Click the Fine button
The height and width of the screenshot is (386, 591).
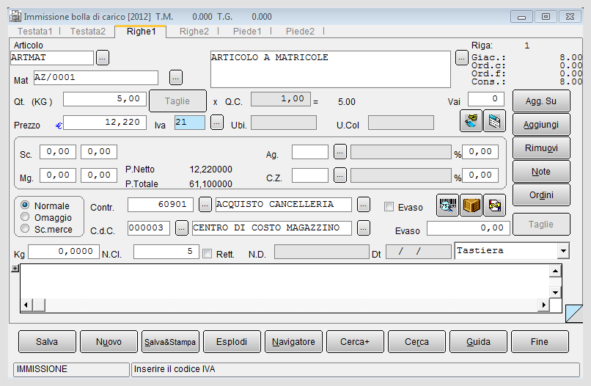coord(540,342)
